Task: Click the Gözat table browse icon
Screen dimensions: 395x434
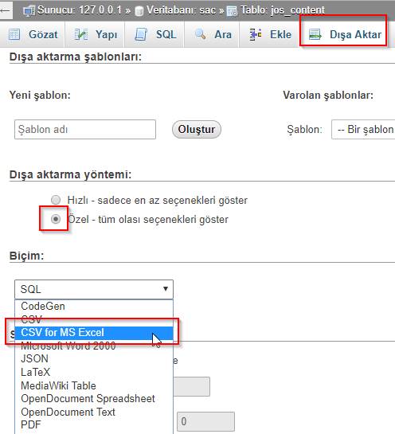Action: tap(14, 34)
